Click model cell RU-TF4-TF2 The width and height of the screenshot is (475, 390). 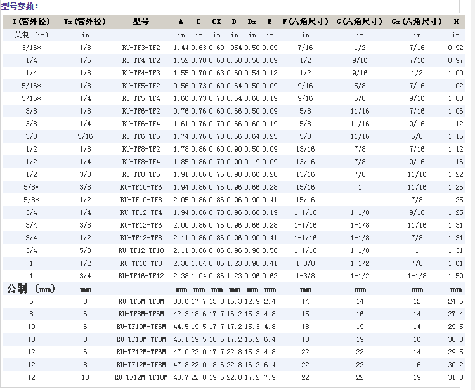141,60
